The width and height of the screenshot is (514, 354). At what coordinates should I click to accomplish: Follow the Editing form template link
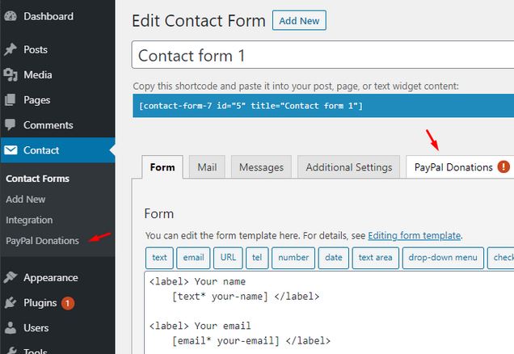415,236
